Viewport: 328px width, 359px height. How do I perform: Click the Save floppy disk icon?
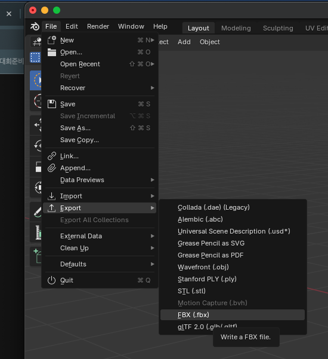(x=52, y=104)
